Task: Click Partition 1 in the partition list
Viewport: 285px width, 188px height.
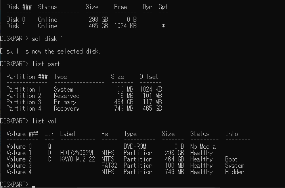Action: (23, 90)
